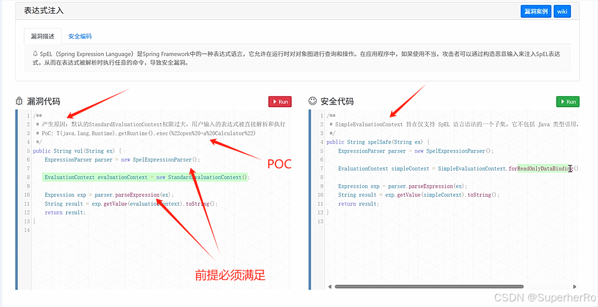Click the smiley icon beside 安全代码
The width and height of the screenshot is (598, 307).
coord(313,101)
